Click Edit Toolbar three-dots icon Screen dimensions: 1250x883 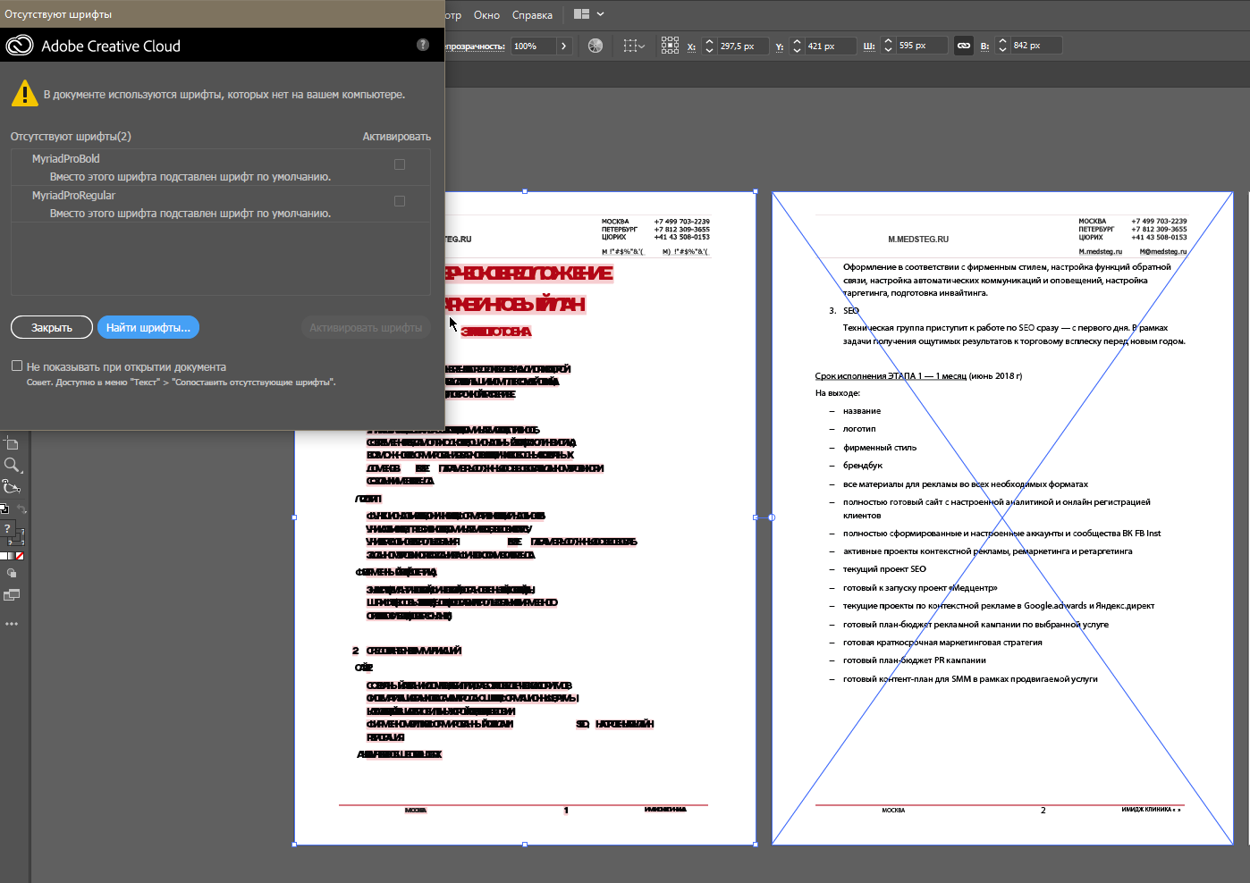point(12,624)
